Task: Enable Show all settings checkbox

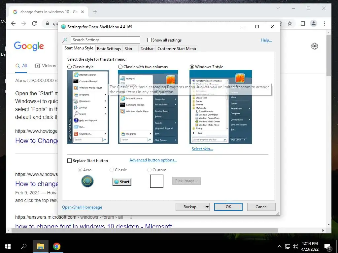Action: pos(149,40)
